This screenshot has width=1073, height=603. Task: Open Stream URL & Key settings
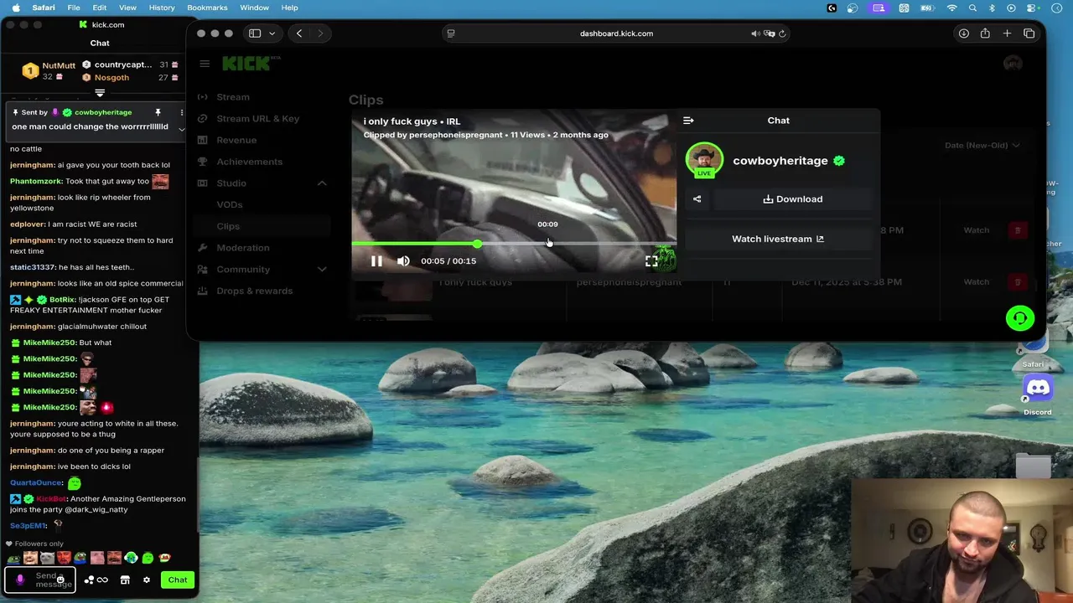(257, 119)
